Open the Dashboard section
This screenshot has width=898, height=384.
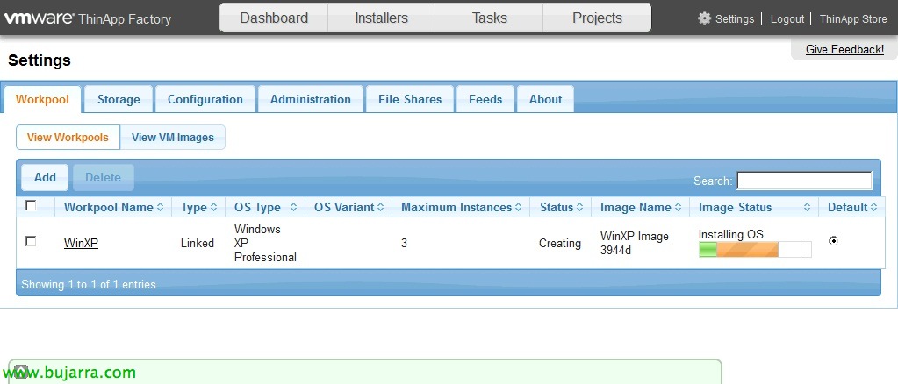coord(274,18)
